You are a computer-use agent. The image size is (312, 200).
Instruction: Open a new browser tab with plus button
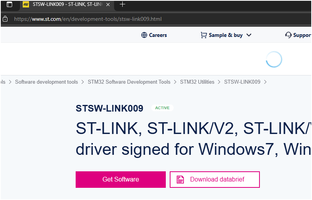[123, 4]
